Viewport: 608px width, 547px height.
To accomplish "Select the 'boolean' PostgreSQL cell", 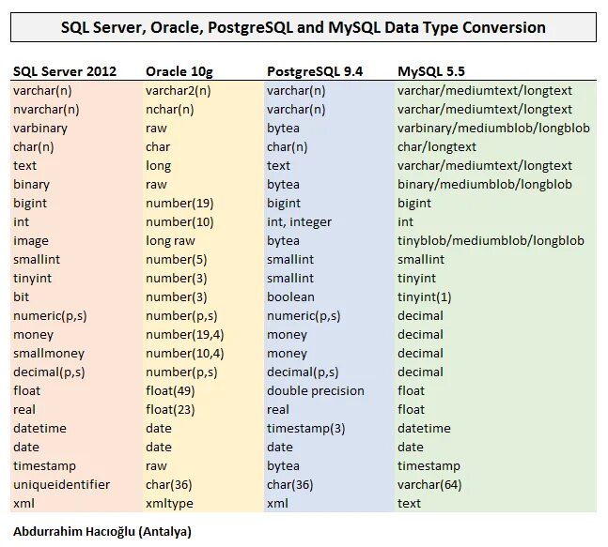I will (290, 297).
